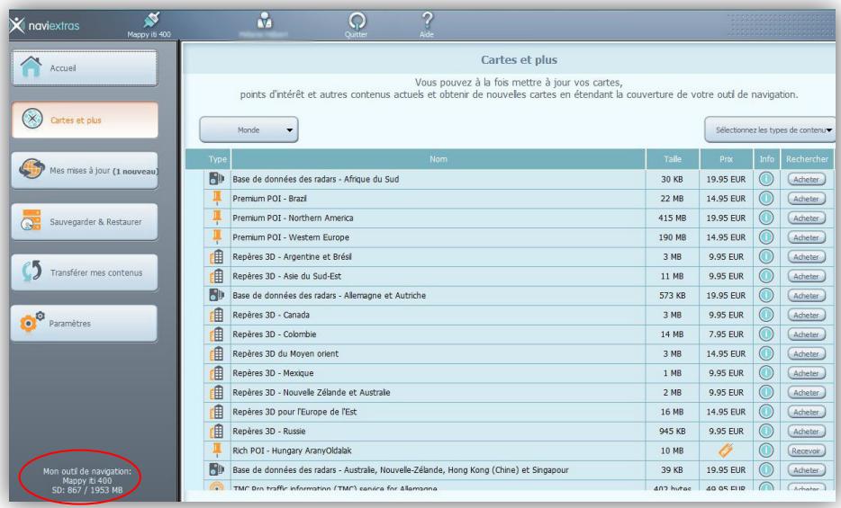Click the 415 MB size cell
Viewport: 841px width, 508px height.
[x=672, y=218]
